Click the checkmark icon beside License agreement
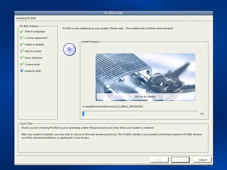This screenshot has width=227, height=170. (22, 38)
